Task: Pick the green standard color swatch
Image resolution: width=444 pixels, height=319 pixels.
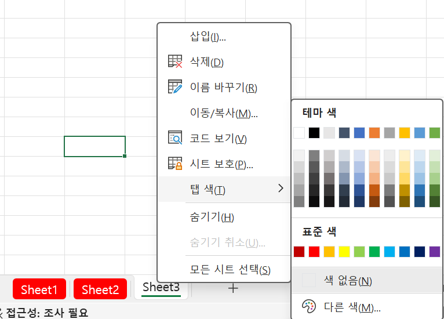Action: [374, 252]
